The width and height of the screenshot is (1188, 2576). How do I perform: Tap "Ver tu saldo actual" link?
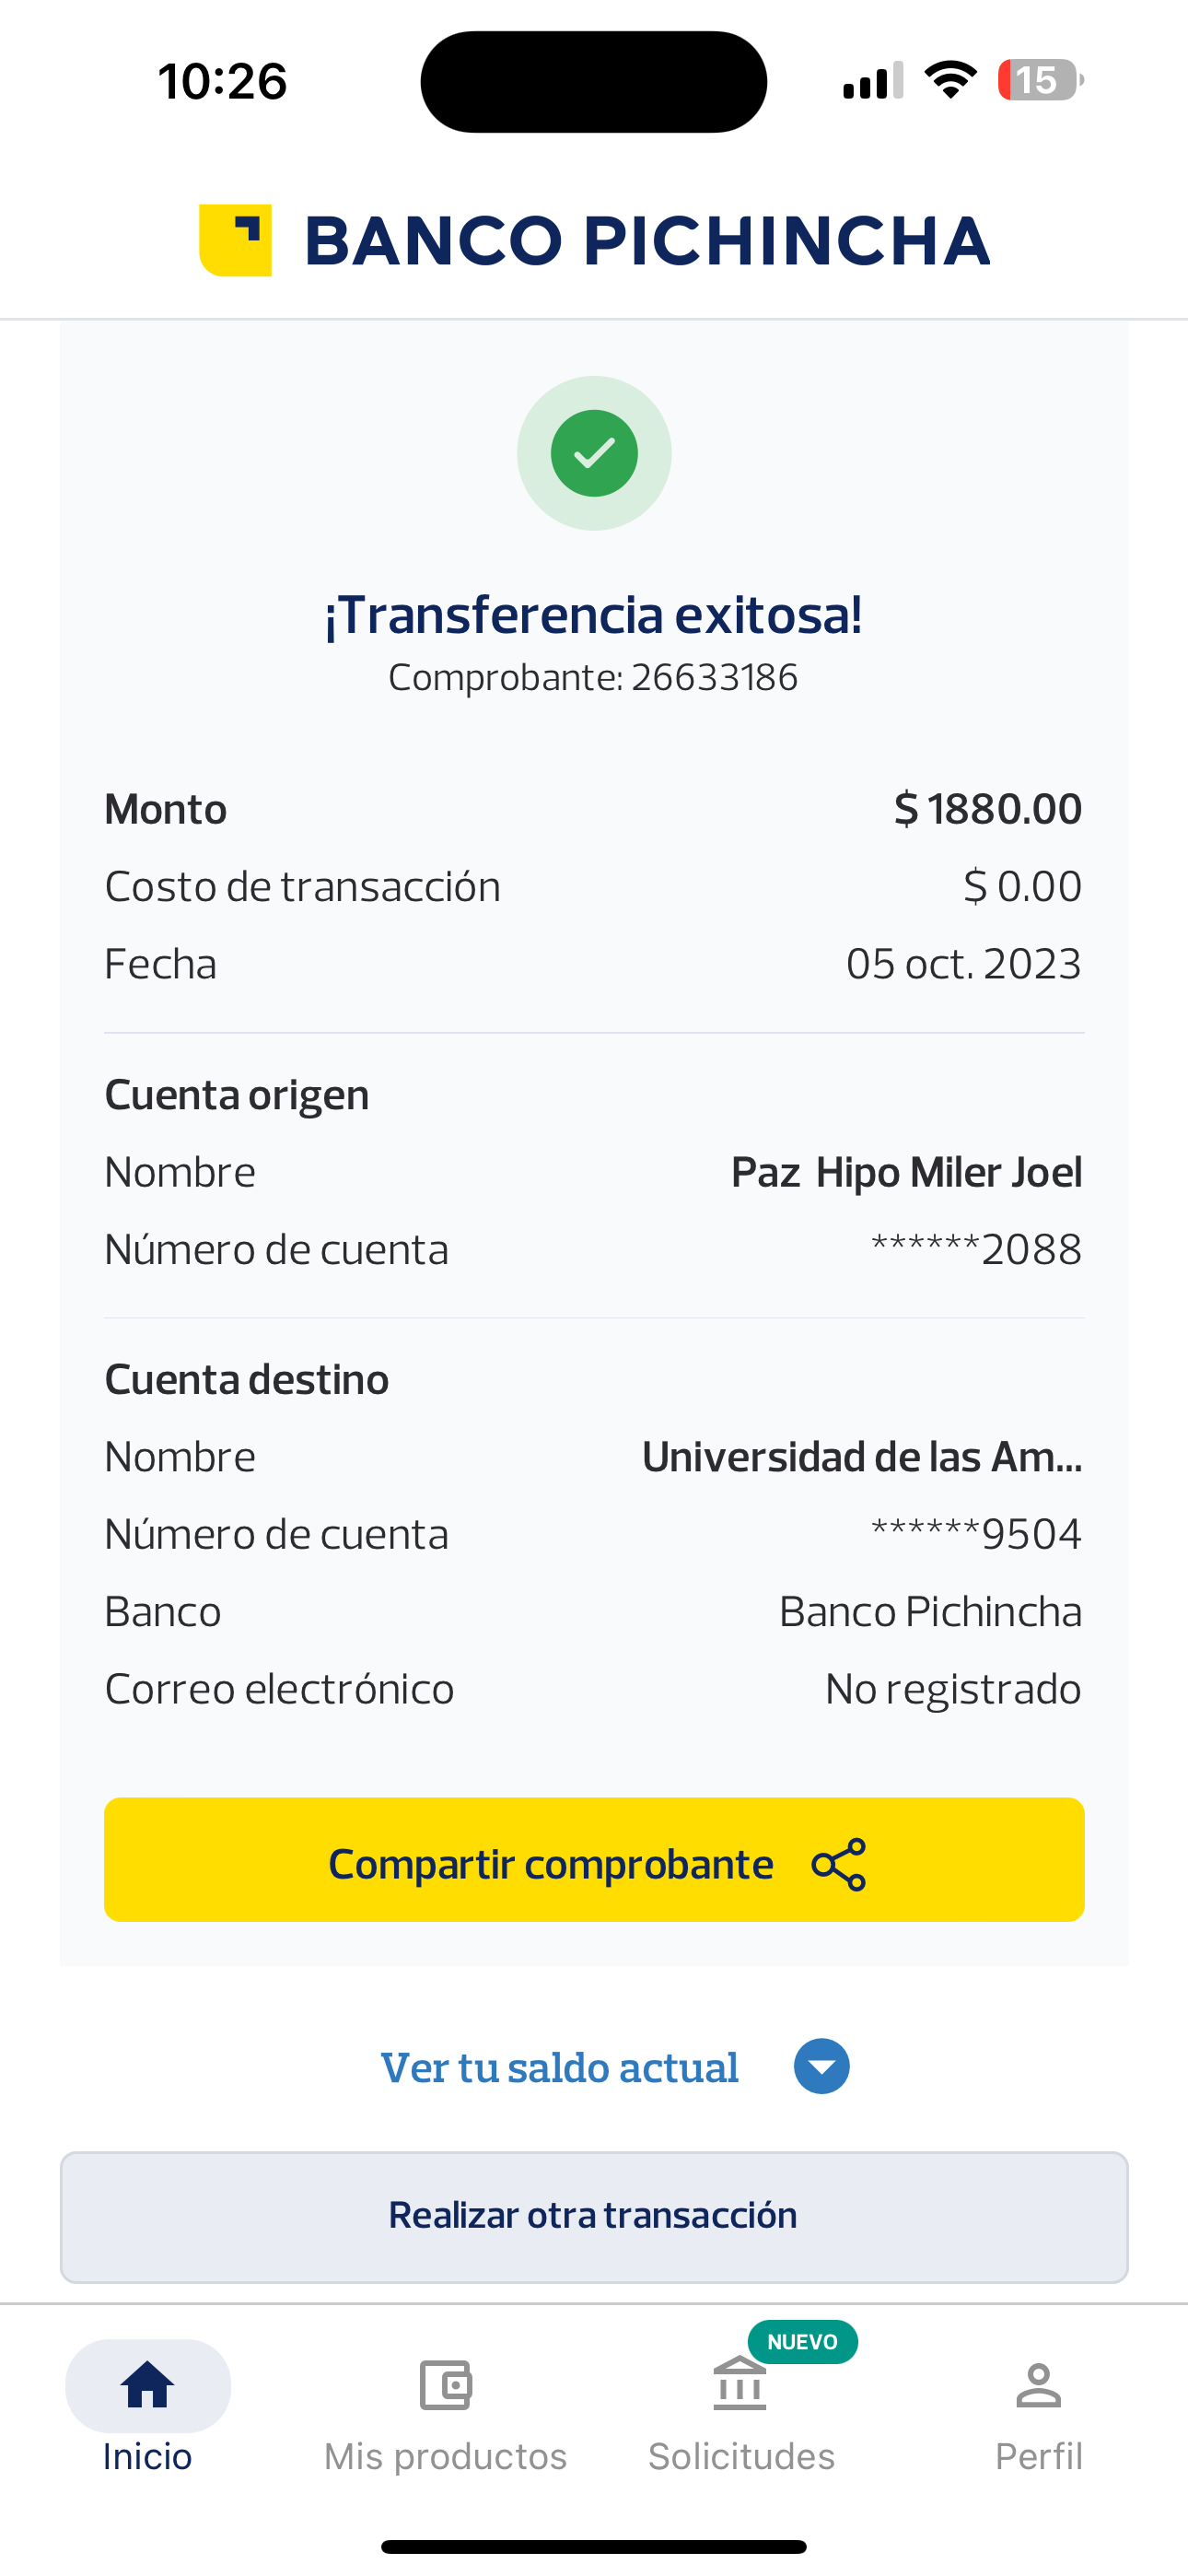560,2068
